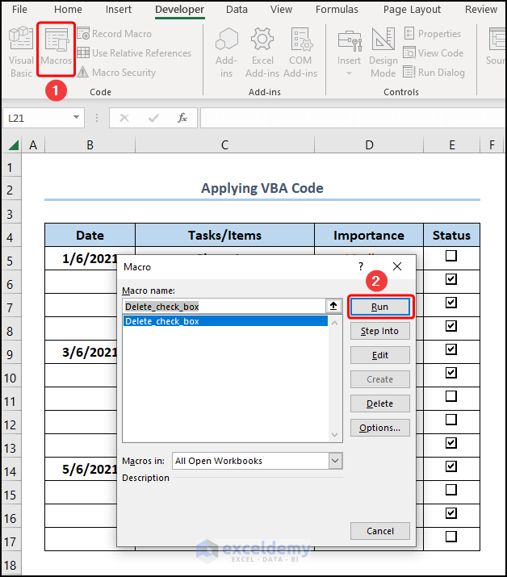Switch to the Insert ribbon tab
Image resolution: width=507 pixels, height=577 pixels.
point(118,9)
